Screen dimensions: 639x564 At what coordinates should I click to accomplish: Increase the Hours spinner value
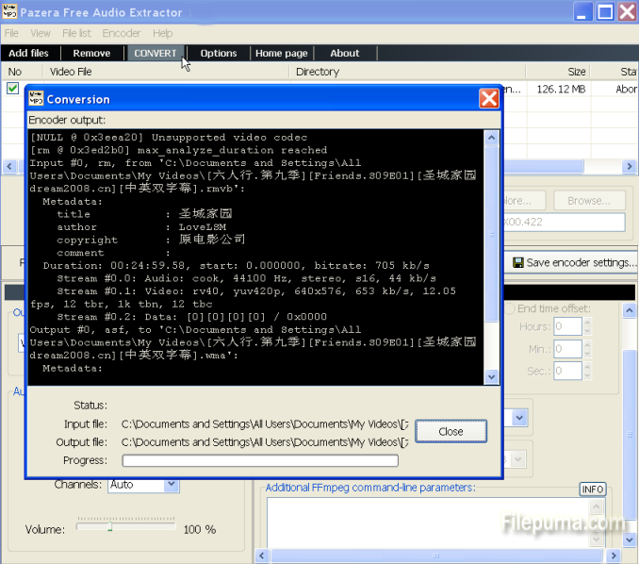pos(587,323)
